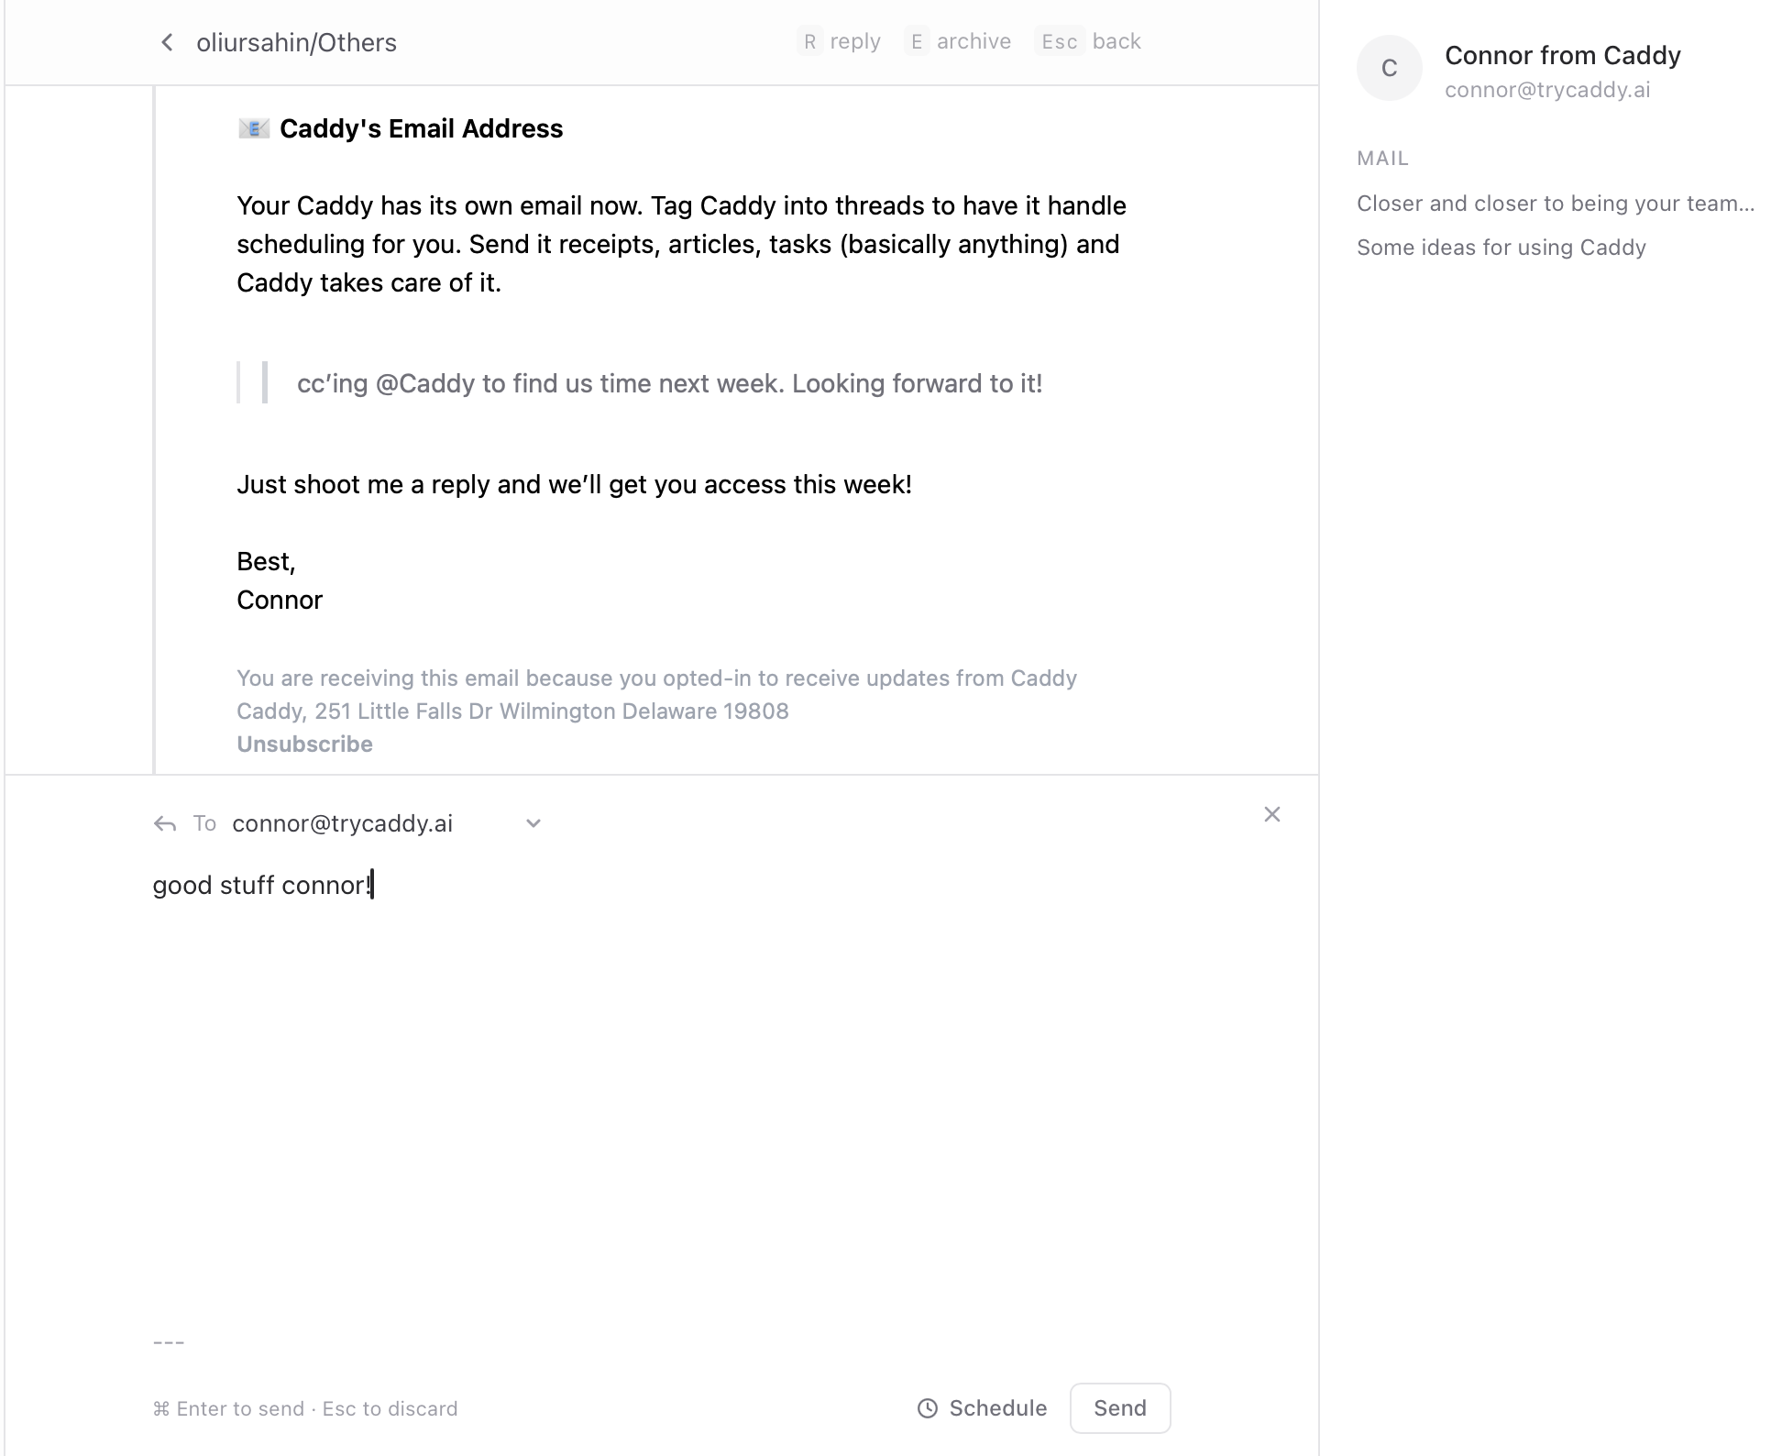
Task: Open "Some ideas for using Caddy" mail
Action: pos(1501,248)
